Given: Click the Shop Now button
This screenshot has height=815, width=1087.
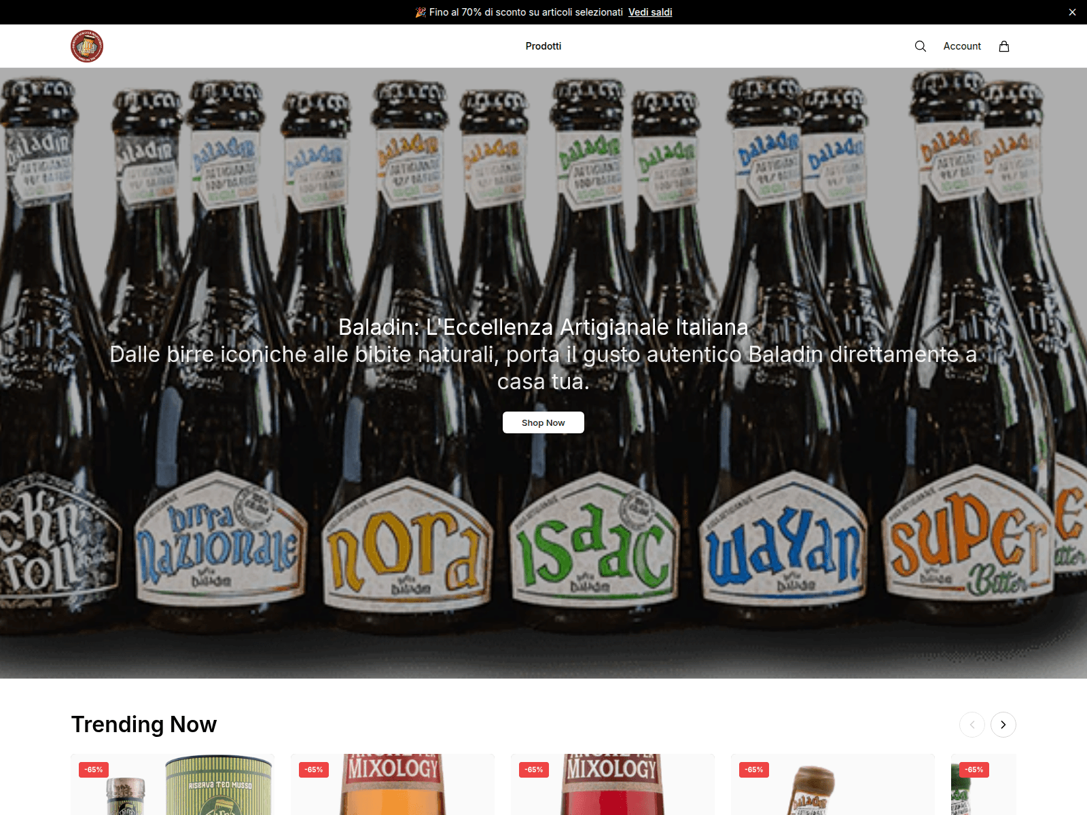Looking at the screenshot, I should point(543,422).
